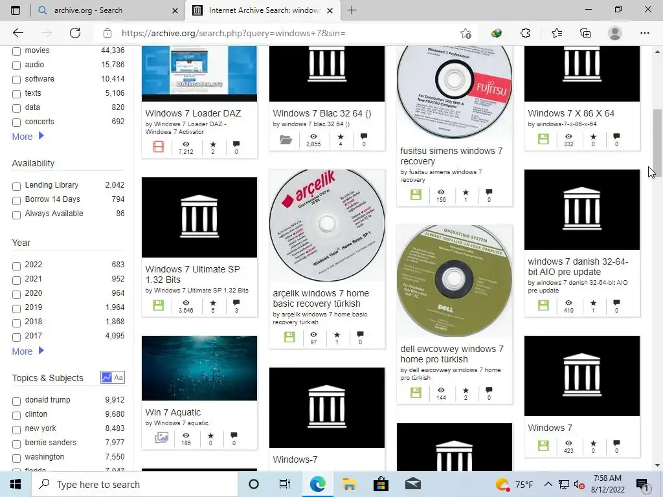The image size is (663, 497).
Task: Click favorites star on Windows 7 Ultimate SP card
Action: [x=213, y=303]
